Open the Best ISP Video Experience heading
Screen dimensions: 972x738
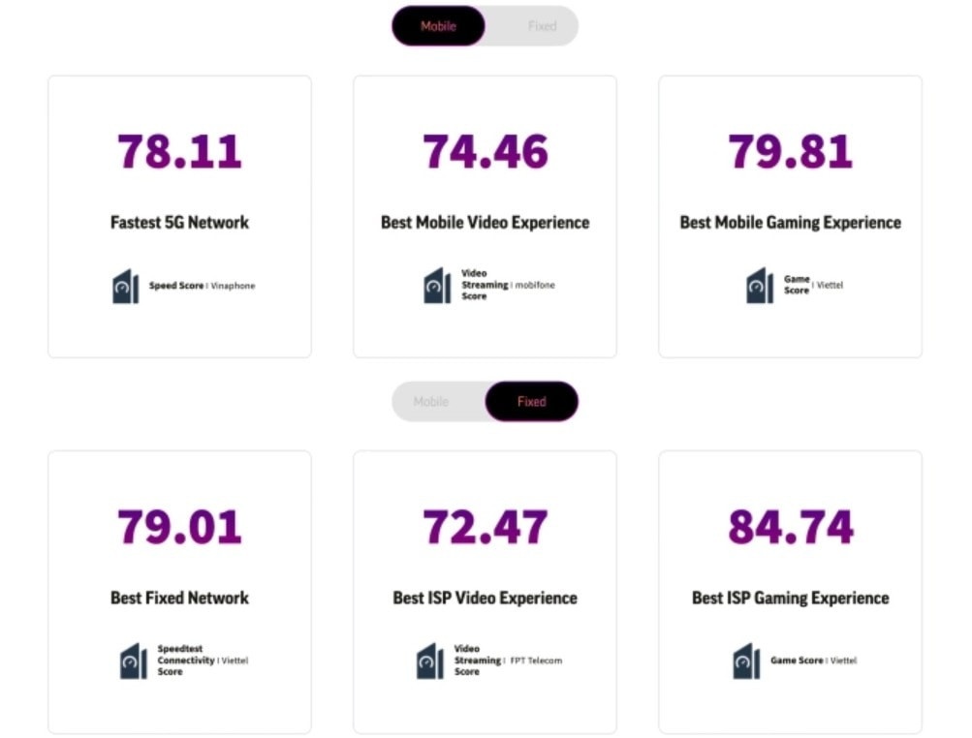point(485,598)
